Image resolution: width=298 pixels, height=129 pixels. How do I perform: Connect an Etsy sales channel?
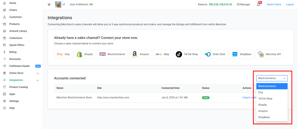pyautogui.click(x=63, y=54)
